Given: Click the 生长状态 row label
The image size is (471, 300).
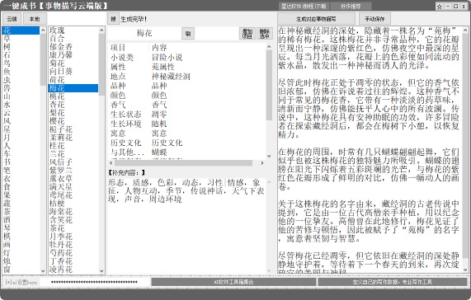Looking at the screenshot, I should 125,115.
